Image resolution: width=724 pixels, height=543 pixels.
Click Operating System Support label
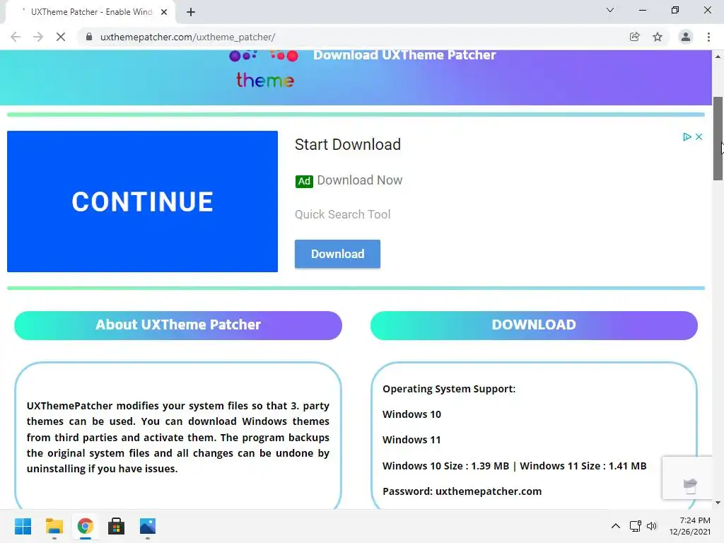(x=449, y=389)
